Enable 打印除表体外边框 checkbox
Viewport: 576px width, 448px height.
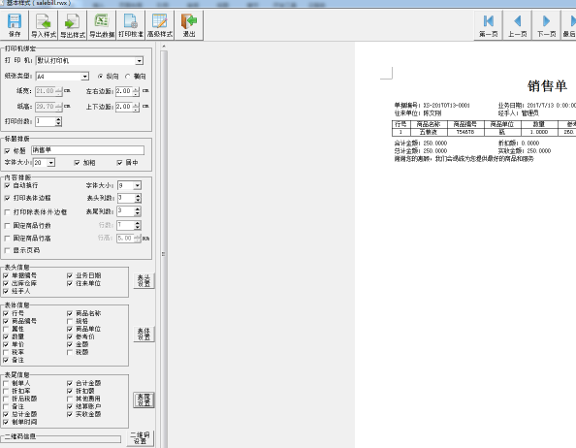[x=7, y=212]
